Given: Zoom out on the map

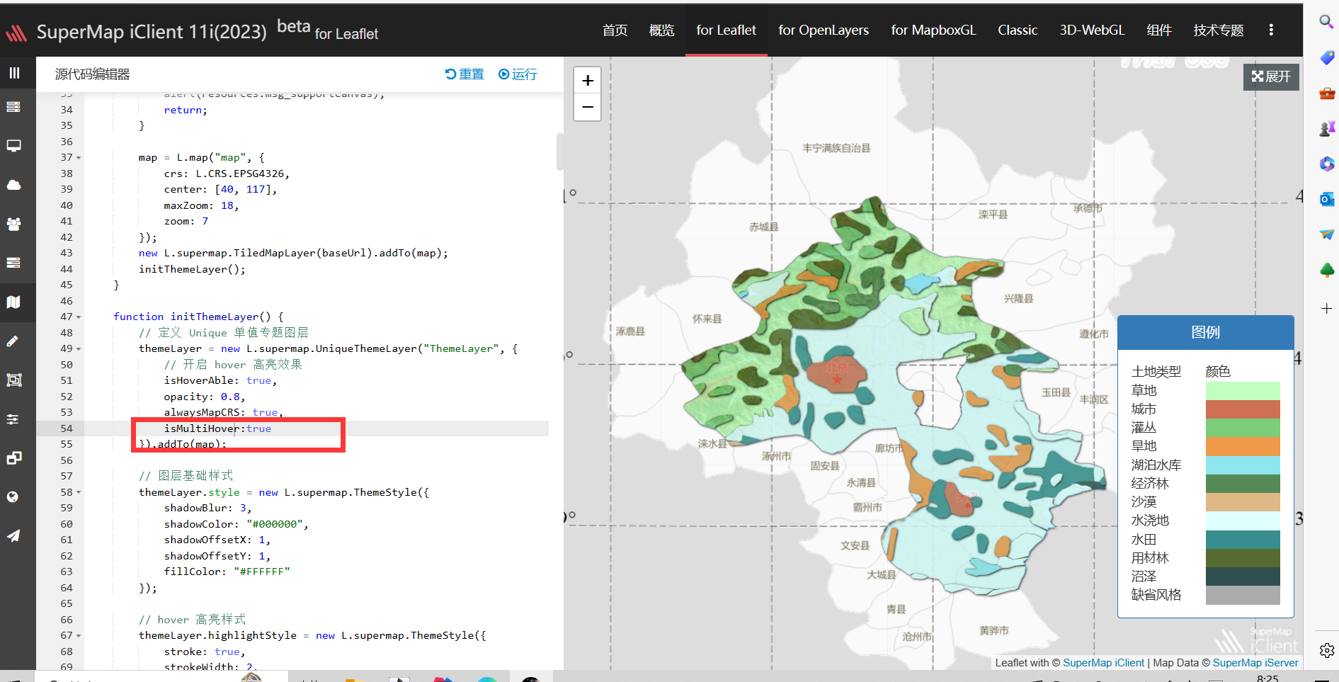Looking at the screenshot, I should click(588, 107).
